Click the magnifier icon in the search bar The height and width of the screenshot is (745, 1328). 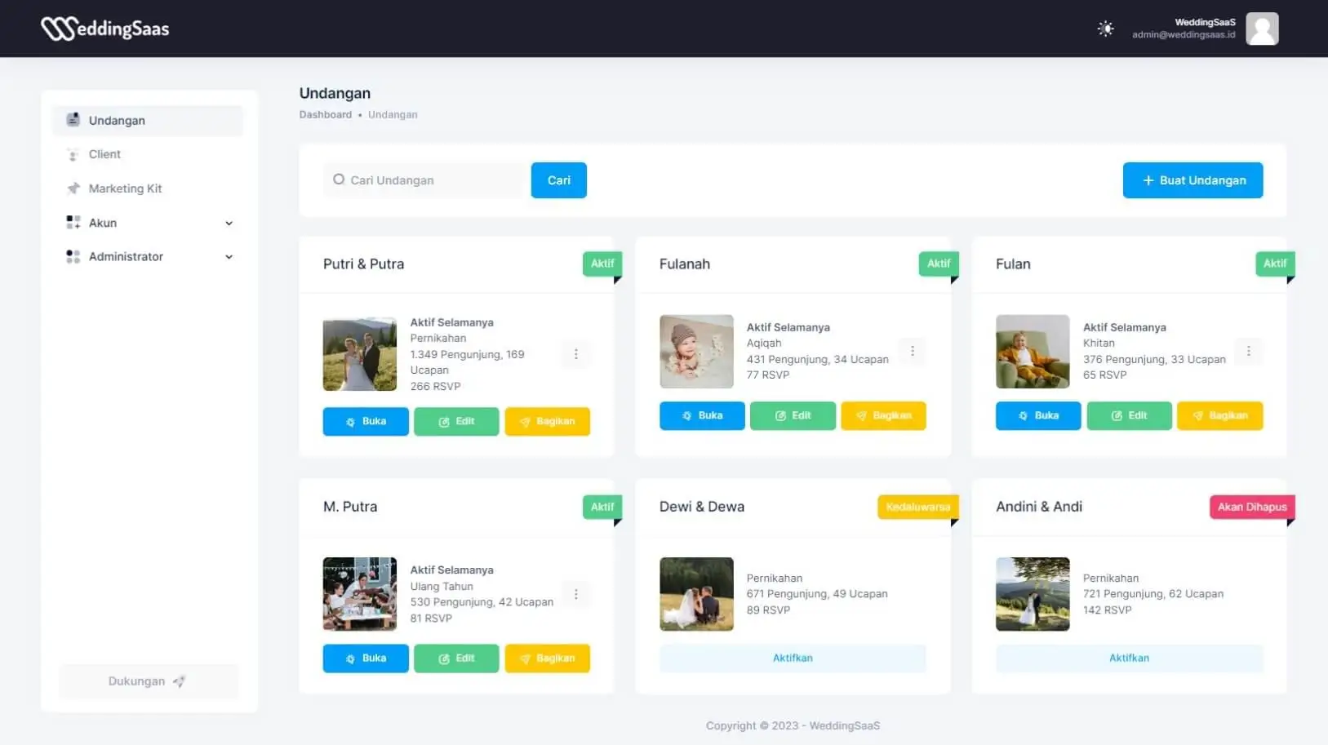(338, 180)
